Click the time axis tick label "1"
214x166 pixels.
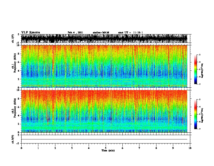[38, 148]
